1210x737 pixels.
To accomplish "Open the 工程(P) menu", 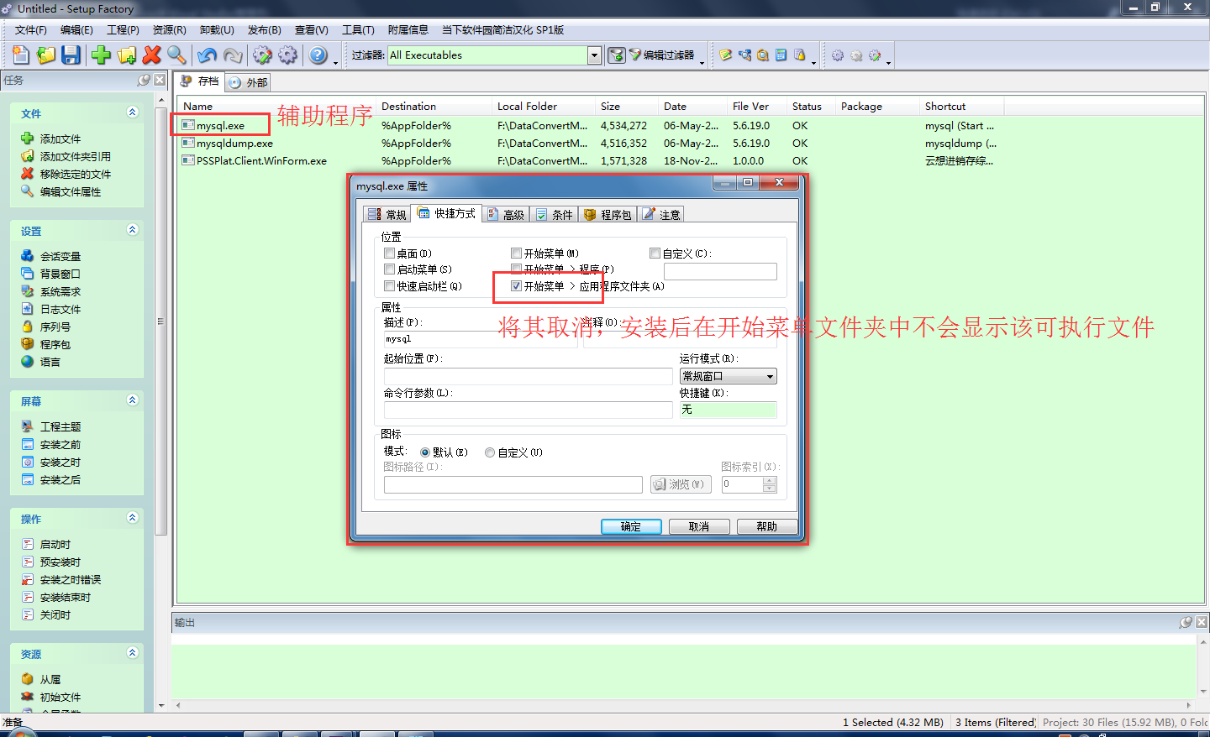I will coord(123,29).
